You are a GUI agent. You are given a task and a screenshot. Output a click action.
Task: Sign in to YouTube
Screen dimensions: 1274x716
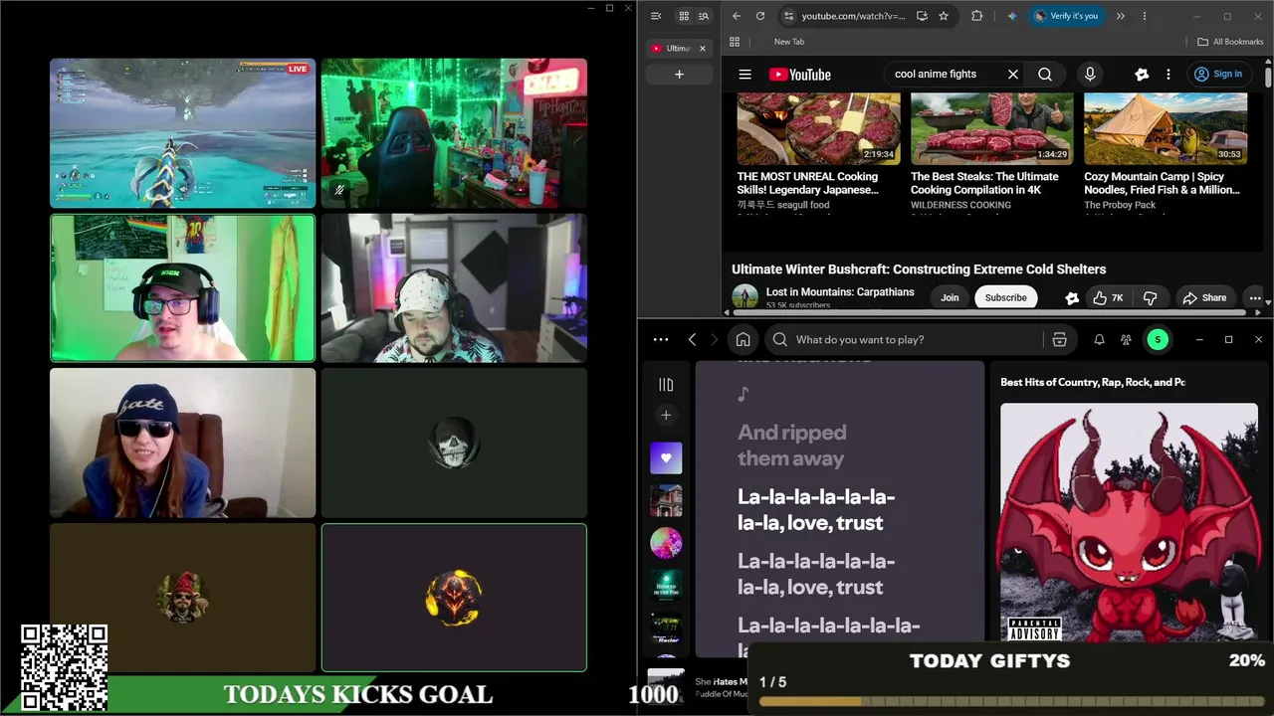coord(1218,74)
